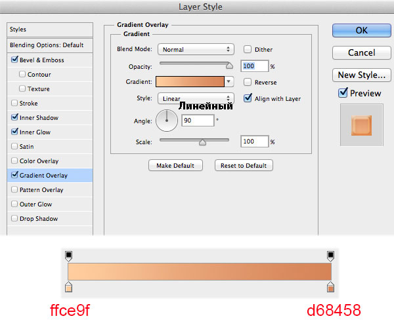This screenshot has height=329, width=394.
Task: Select Stroke settings row
Action: click(50, 104)
